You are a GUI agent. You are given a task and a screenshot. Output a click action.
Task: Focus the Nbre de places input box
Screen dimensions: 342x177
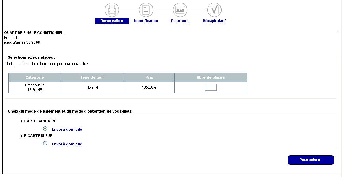(211, 88)
